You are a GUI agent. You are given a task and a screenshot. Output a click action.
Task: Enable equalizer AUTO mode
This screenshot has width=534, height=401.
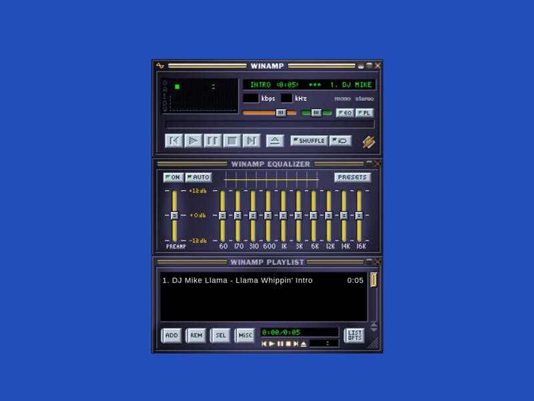pos(198,177)
